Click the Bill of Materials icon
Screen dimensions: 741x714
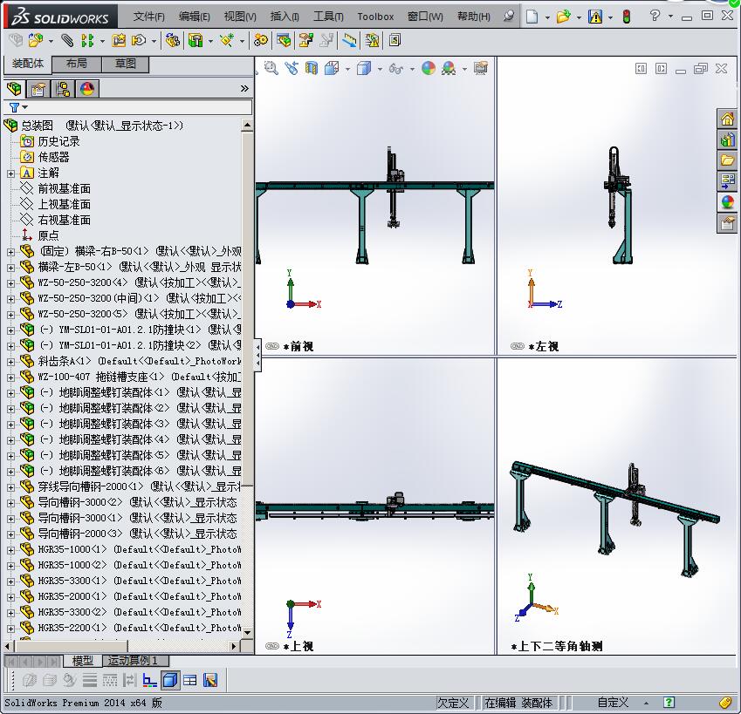(284, 41)
